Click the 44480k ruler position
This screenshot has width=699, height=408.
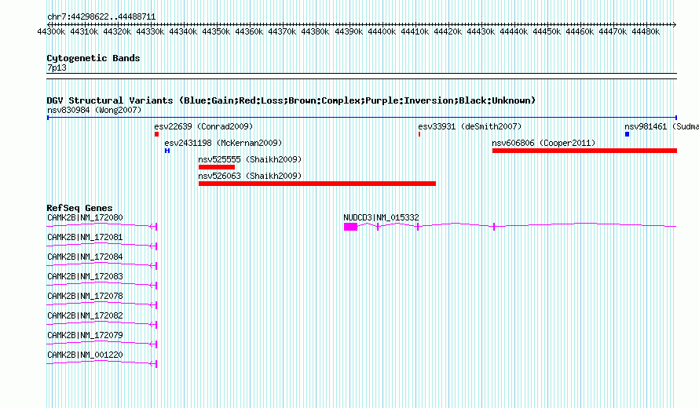pyautogui.click(x=646, y=31)
